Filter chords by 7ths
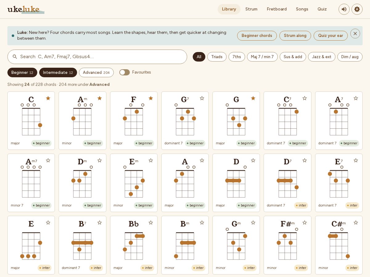The image size is (370, 277). (237, 57)
